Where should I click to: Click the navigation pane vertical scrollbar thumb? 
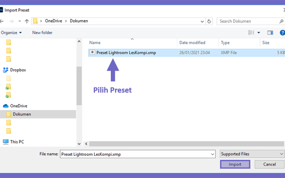tap(79, 86)
